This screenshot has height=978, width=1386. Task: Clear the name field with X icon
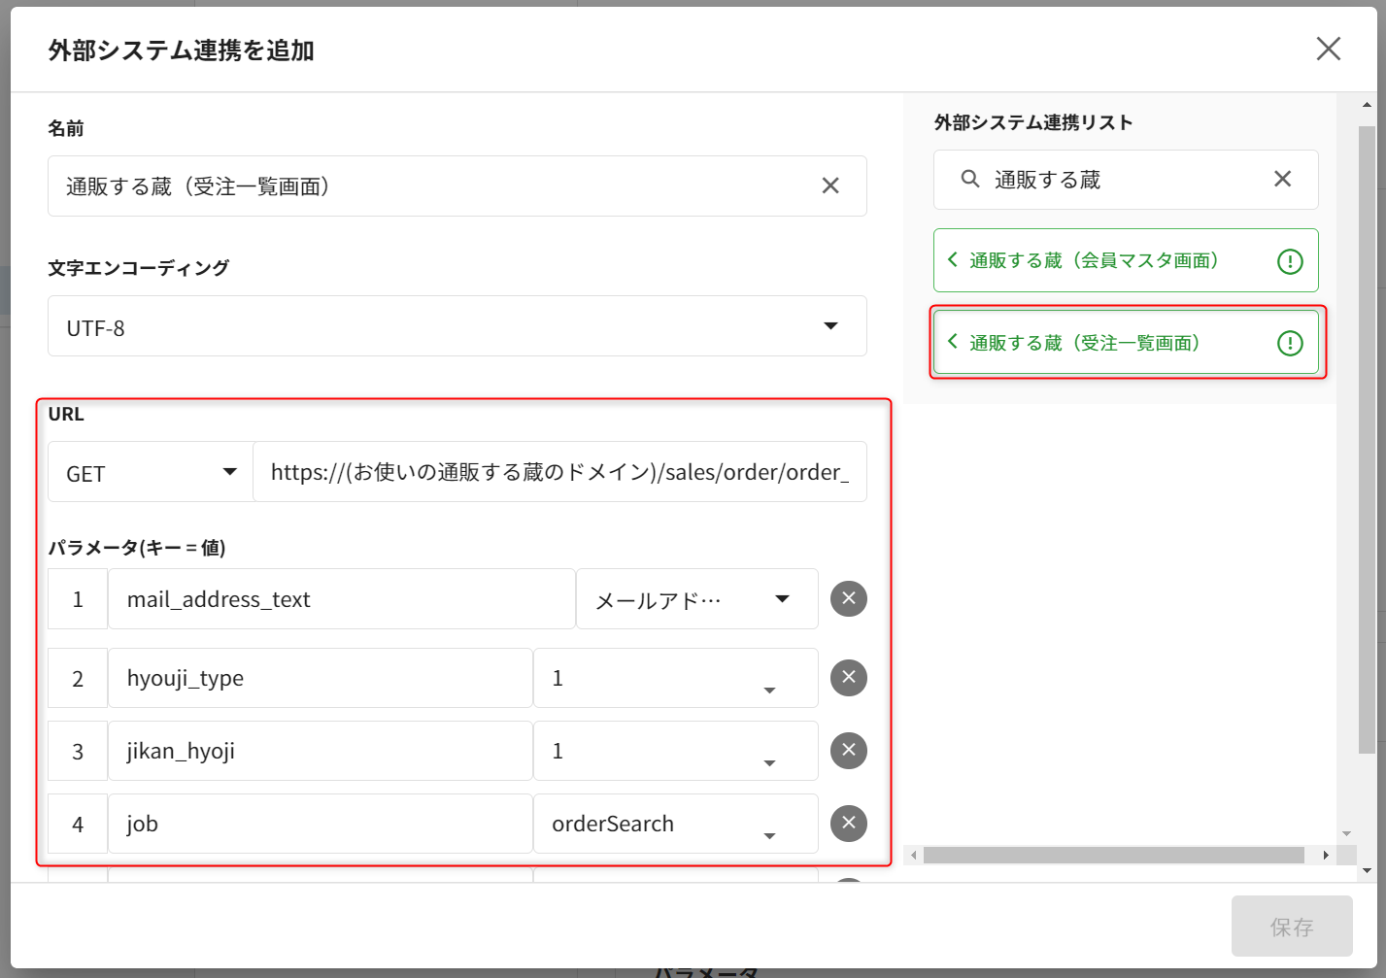point(830,185)
